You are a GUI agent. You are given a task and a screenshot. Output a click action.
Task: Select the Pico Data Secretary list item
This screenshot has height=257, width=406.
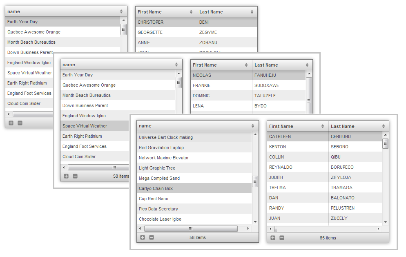194,209
